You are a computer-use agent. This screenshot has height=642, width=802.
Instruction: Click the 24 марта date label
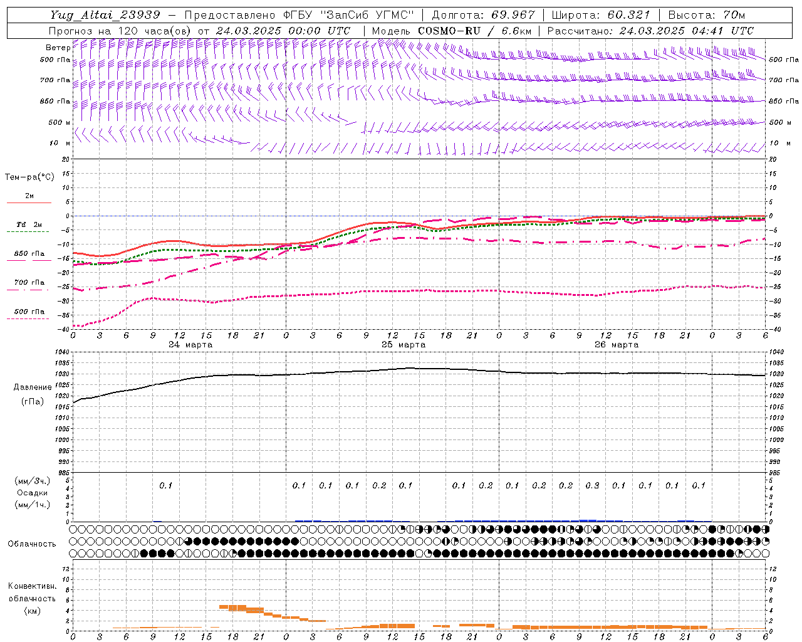(x=190, y=345)
